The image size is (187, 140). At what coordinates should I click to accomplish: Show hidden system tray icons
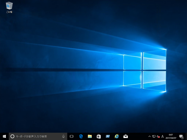click(x=149, y=136)
